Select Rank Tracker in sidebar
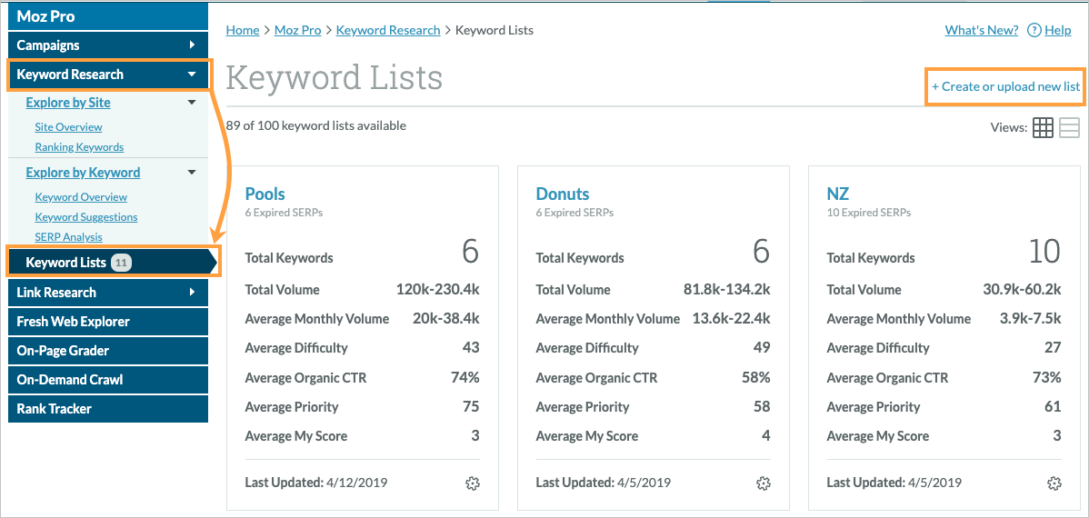This screenshot has width=1089, height=518. tap(54, 409)
